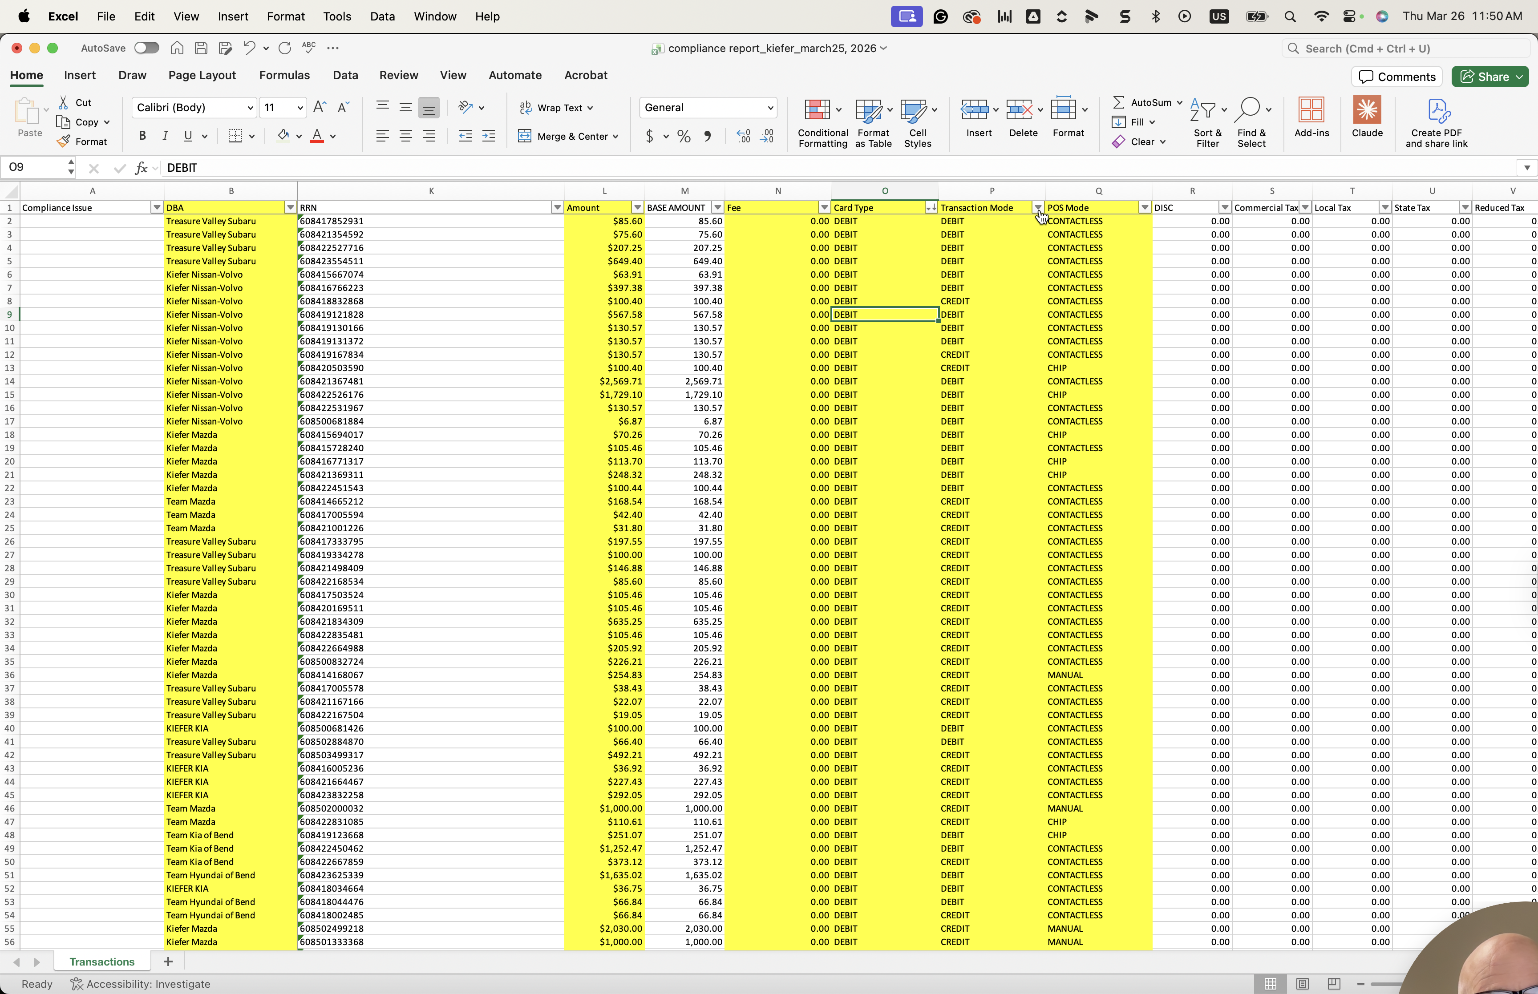This screenshot has height=994, width=1538.
Task: Click the Conditional Formatting icon
Action: pos(818,110)
